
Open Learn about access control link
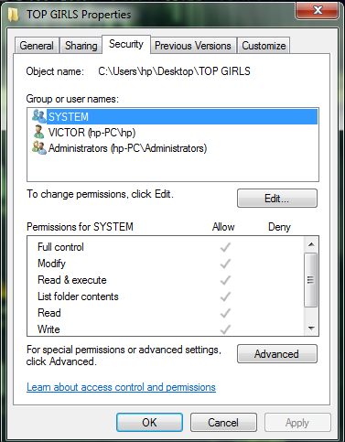(121, 387)
